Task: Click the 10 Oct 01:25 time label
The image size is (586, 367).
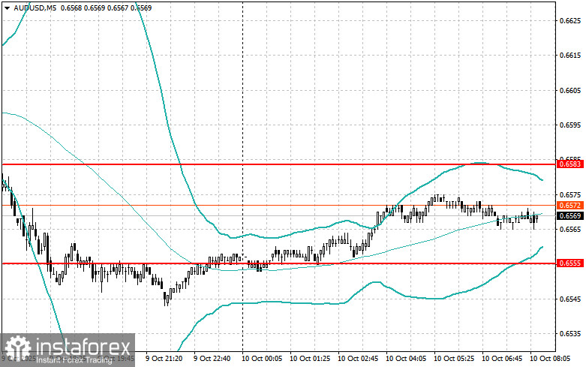Action: coord(310,359)
